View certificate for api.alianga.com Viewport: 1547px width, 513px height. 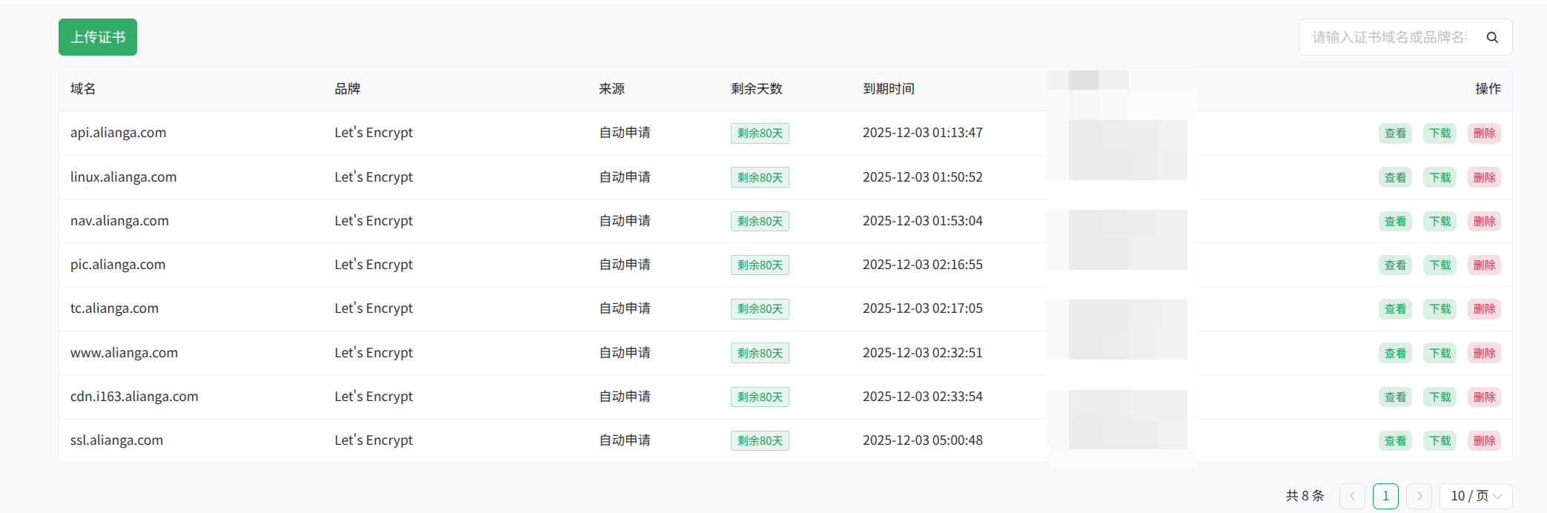point(1395,133)
